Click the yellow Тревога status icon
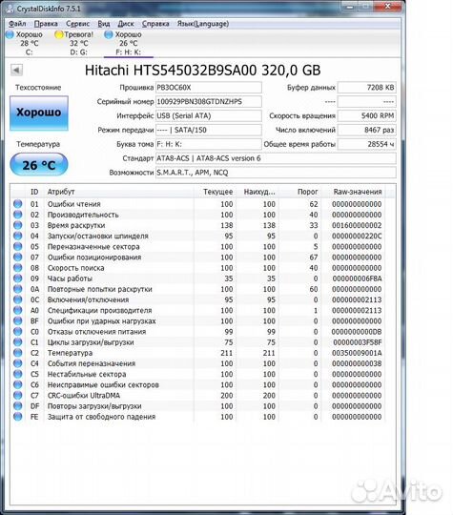The width and height of the screenshot is (453, 515). (59, 34)
